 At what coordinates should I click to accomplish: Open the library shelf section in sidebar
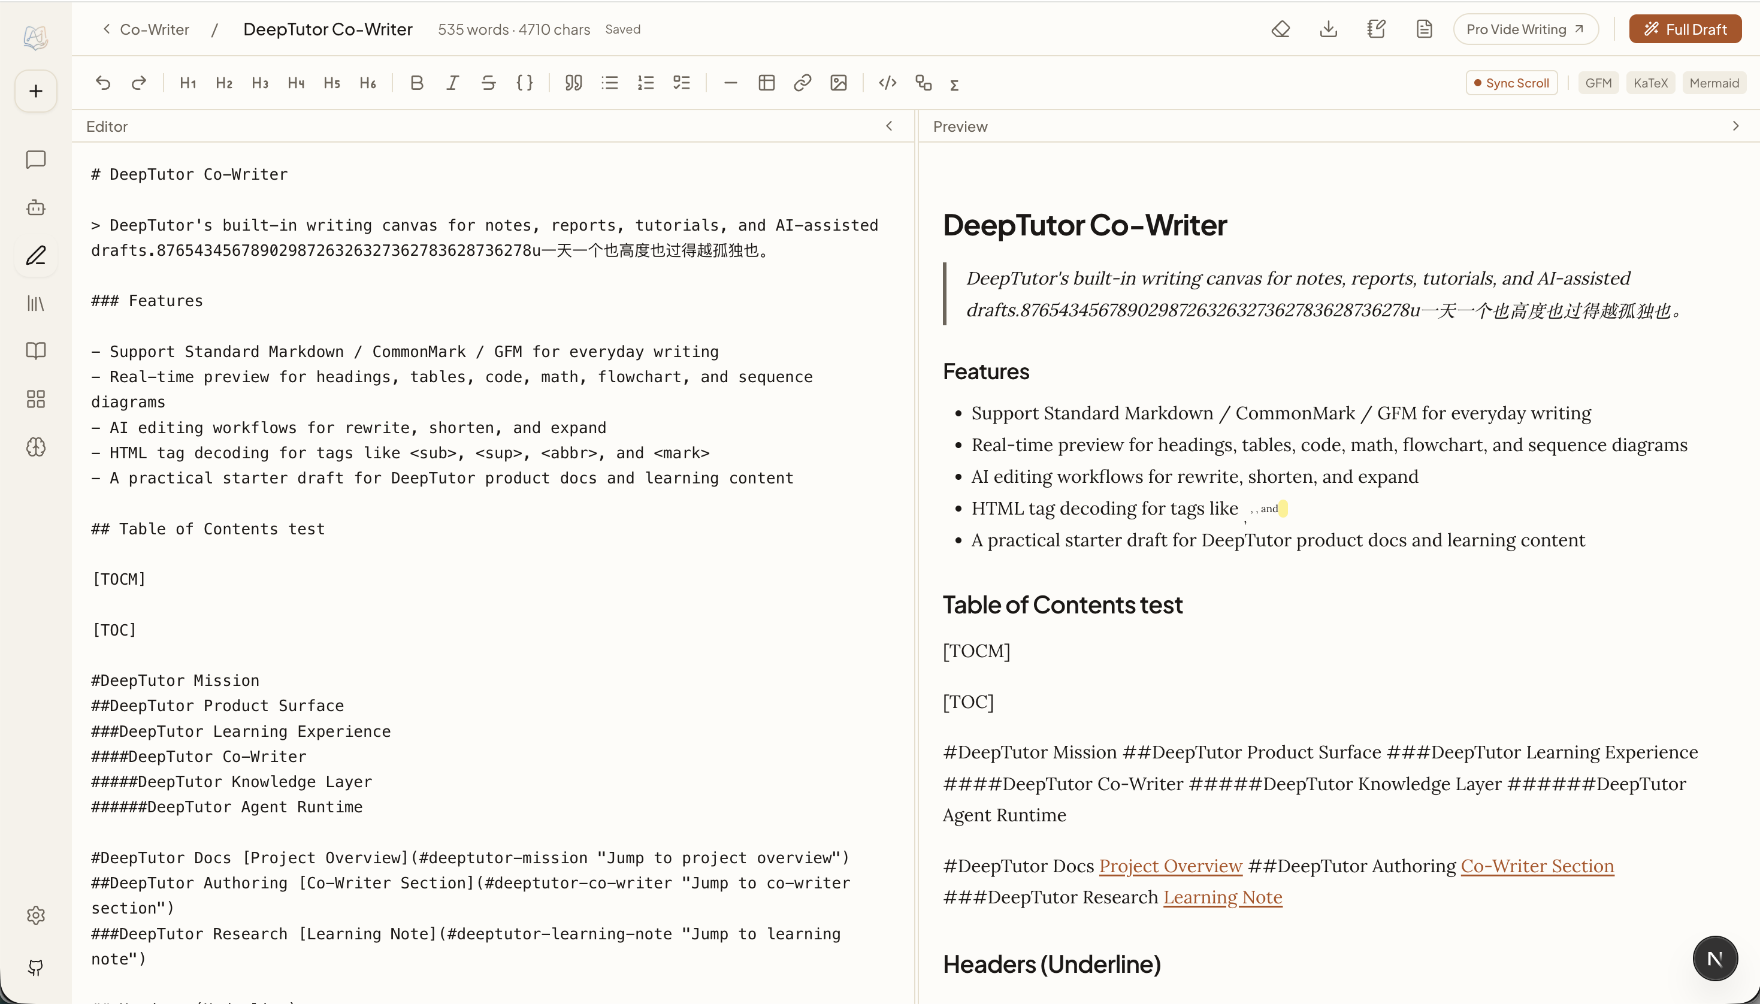(x=36, y=303)
